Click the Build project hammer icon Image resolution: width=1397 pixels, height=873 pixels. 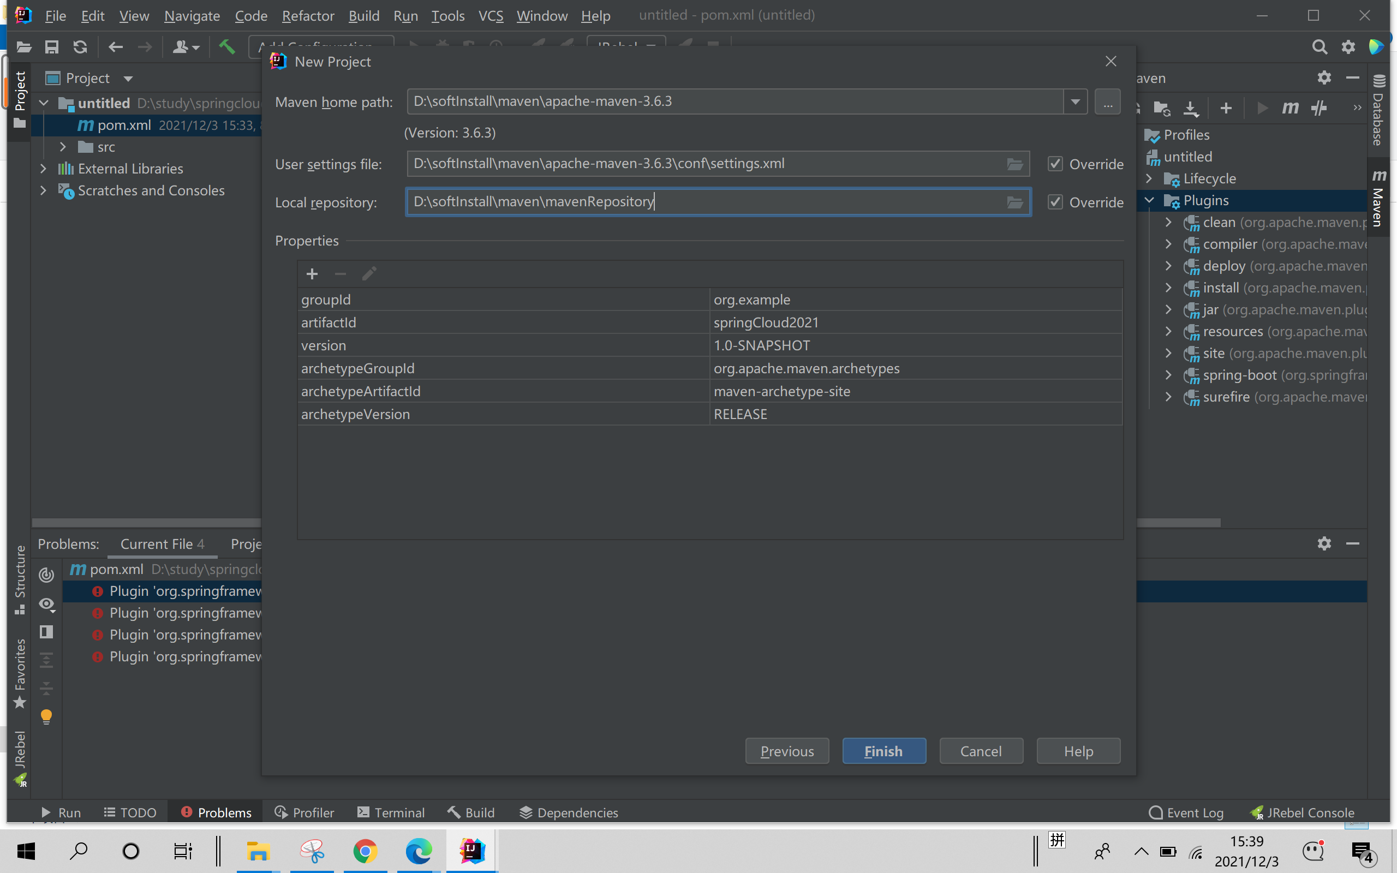pyautogui.click(x=227, y=47)
